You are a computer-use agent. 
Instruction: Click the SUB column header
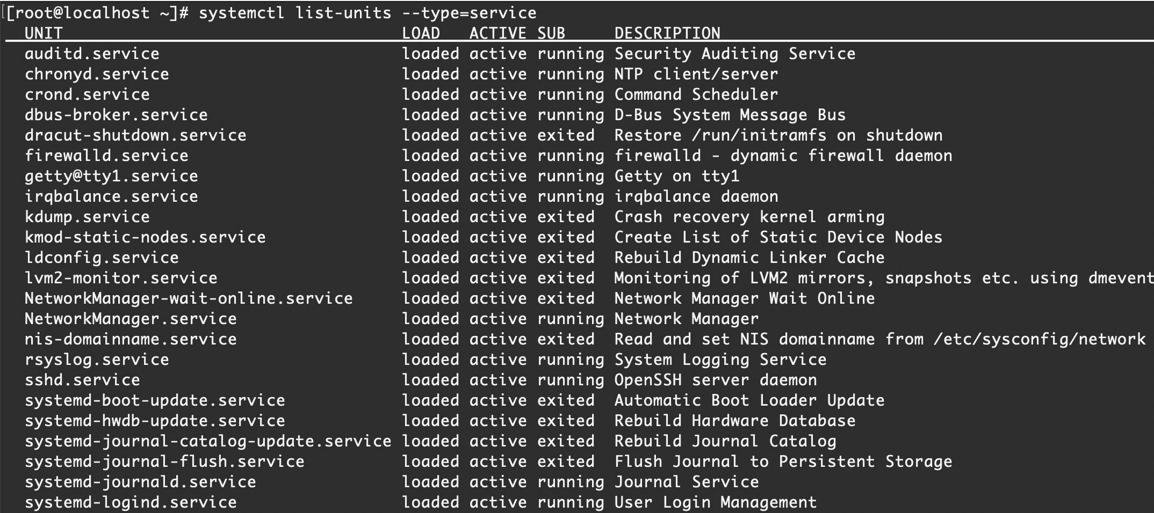point(551,33)
